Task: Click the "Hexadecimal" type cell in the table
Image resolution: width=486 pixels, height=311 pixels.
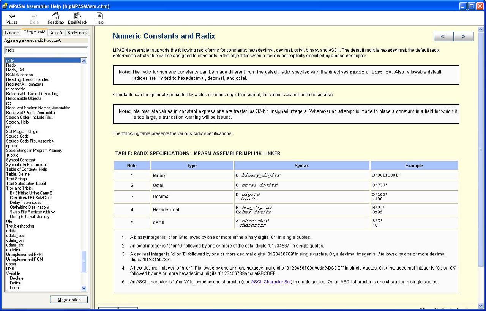Action: [192, 209]
